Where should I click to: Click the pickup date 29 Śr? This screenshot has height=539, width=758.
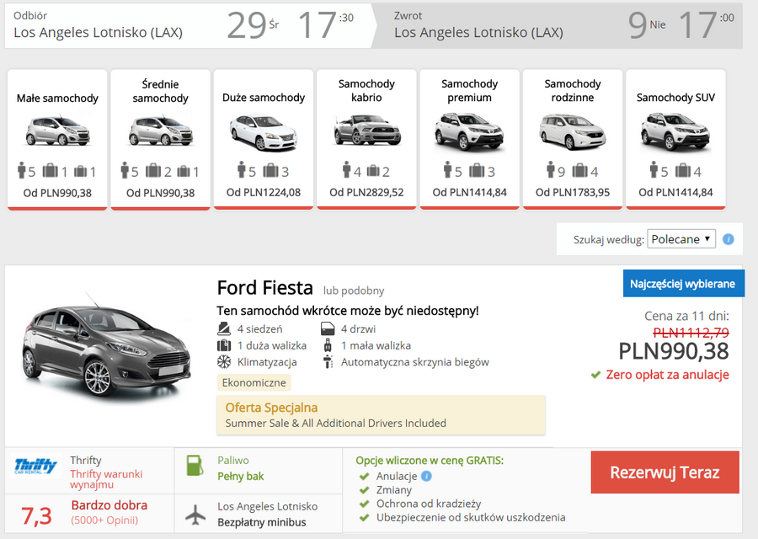pyautogui.click(x=253, y=25)
